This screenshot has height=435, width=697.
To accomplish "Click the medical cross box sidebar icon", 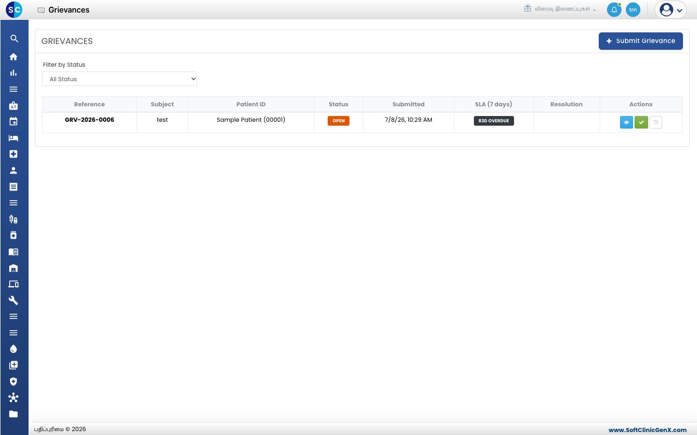I will 14,154.
